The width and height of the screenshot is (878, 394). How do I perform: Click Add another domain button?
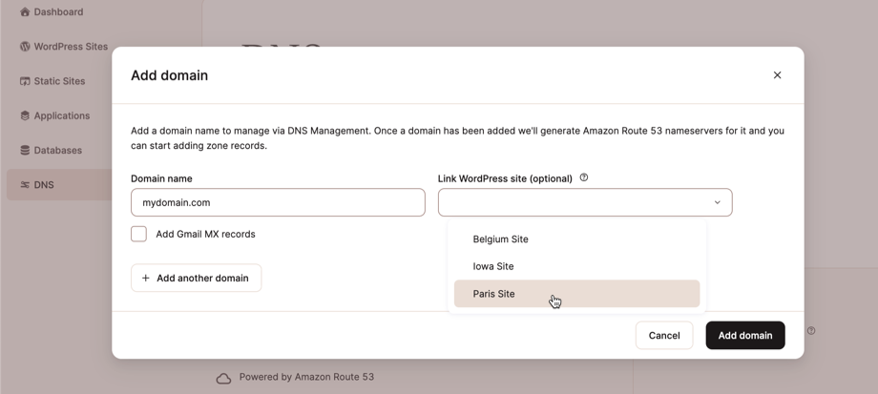(x=196, y=279)
